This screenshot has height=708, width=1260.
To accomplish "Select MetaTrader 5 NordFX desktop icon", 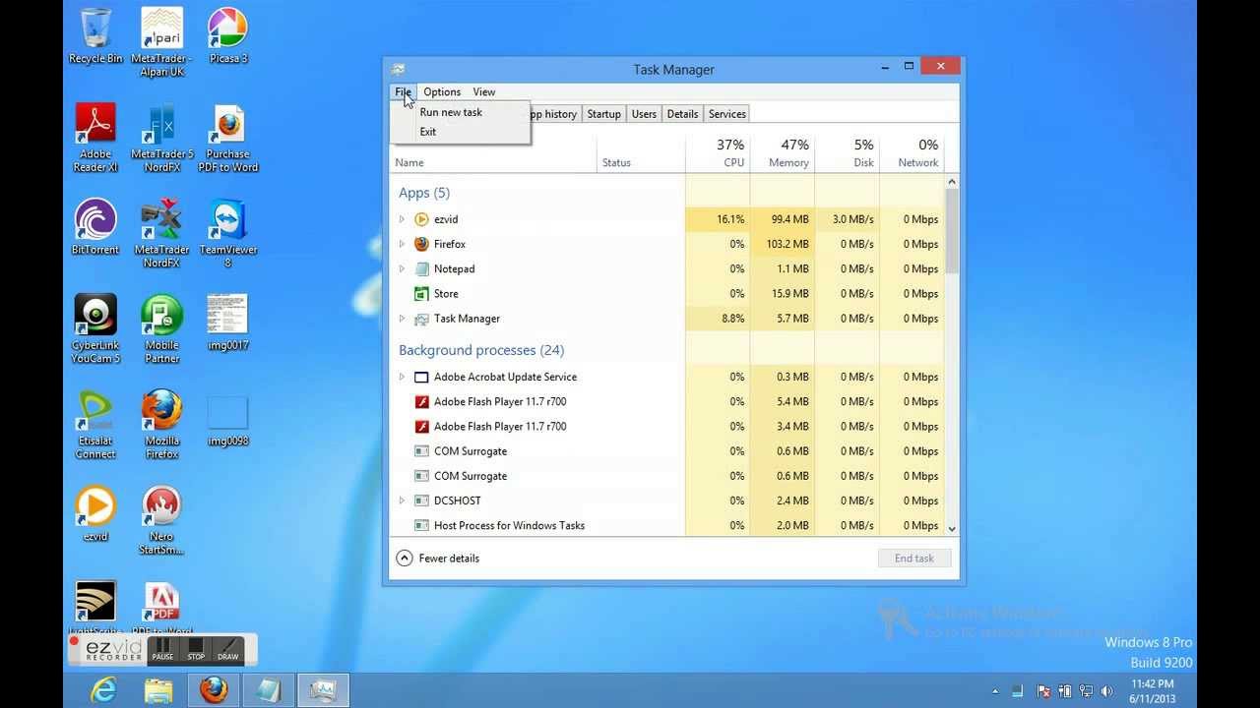I will tap(162, 138).
